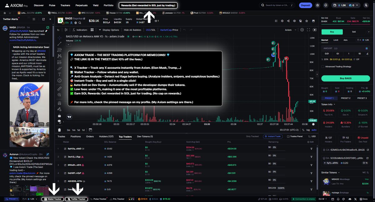Open the chart layout grid icon

(x=92, y=30)
